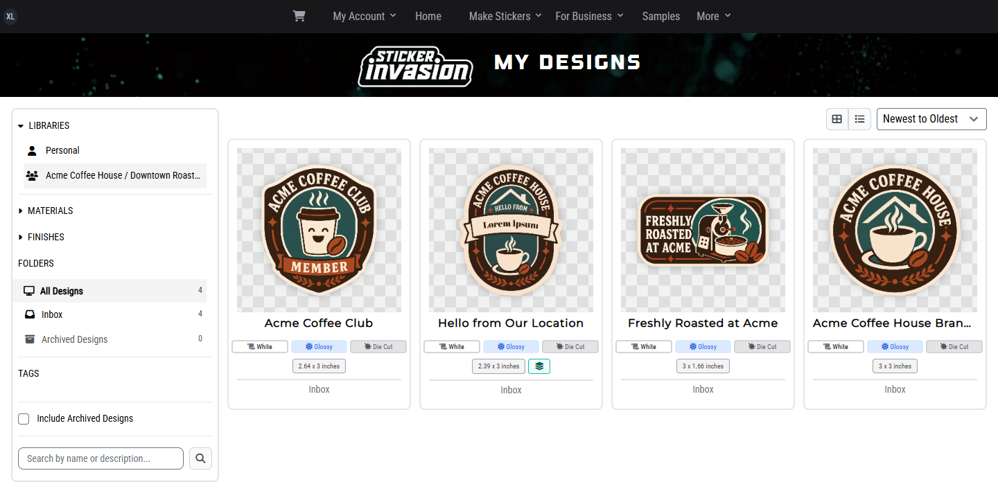Open the More menu
This screenshot has height=491, width=998.
coord(714,16)
